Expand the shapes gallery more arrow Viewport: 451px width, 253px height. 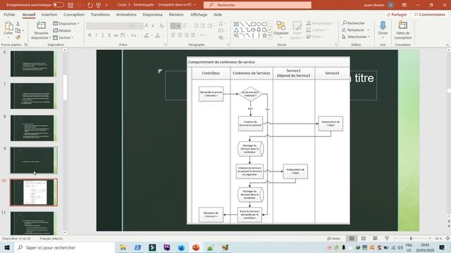click(x=270, y=36)
